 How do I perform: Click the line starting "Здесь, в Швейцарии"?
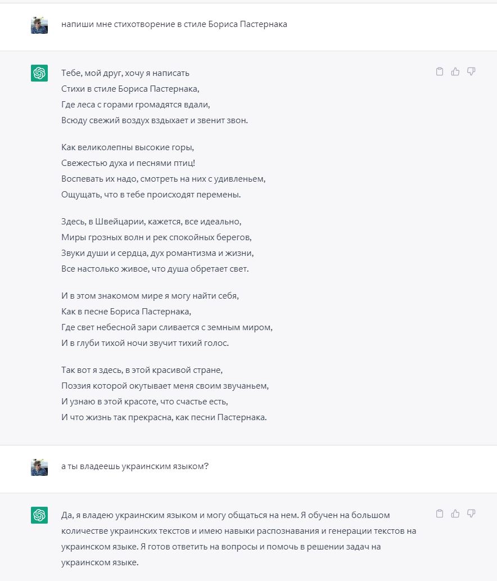151,222
